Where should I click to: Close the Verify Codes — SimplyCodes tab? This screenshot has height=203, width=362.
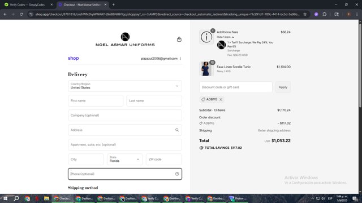click(x=51, y=5)
